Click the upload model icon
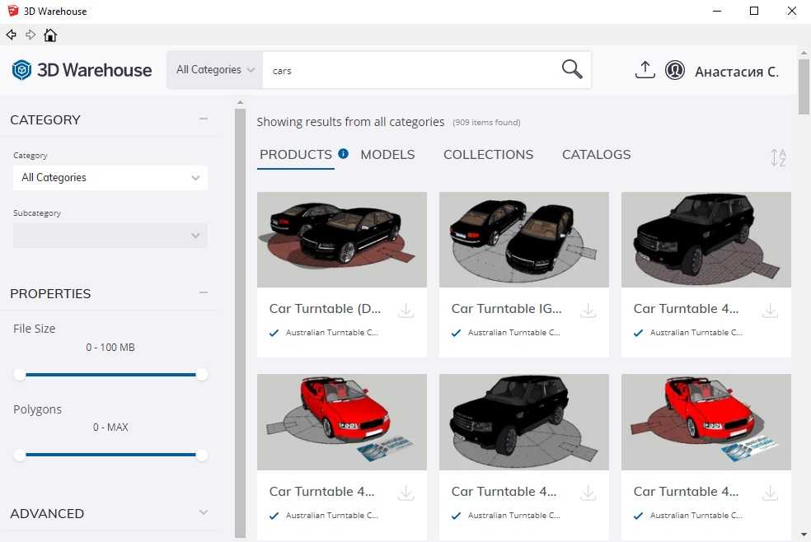811x542 pixels. 645,70
